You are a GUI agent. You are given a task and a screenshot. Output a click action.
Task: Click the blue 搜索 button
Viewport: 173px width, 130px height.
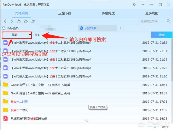coord(161,35)
